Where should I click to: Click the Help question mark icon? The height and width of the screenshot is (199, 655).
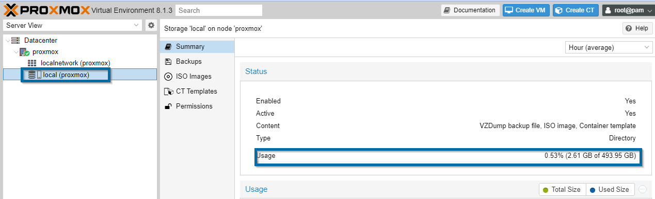click(629, 28)
